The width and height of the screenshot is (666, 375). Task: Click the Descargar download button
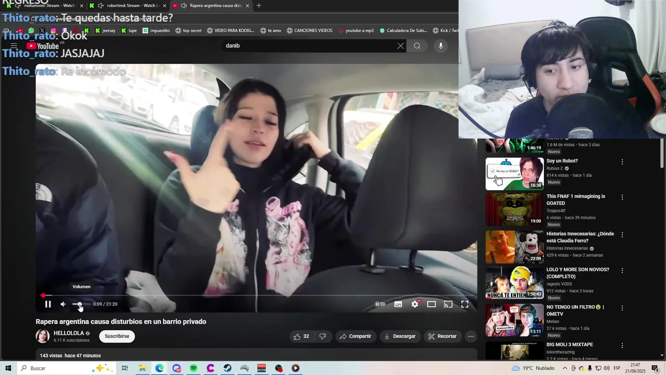(400, 336)
